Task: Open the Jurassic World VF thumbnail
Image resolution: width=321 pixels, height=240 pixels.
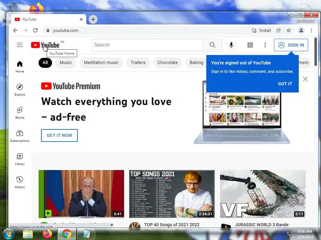Action: pos(263,194)
